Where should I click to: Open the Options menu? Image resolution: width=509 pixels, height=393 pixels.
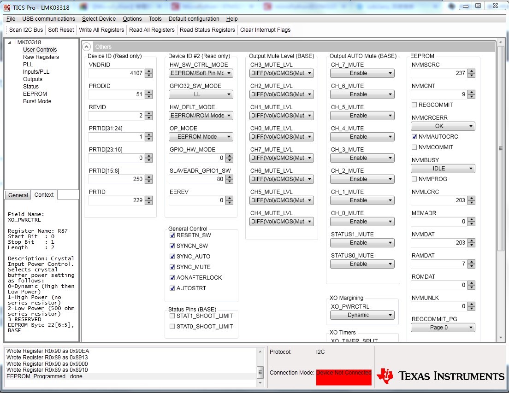coord(132,19)
